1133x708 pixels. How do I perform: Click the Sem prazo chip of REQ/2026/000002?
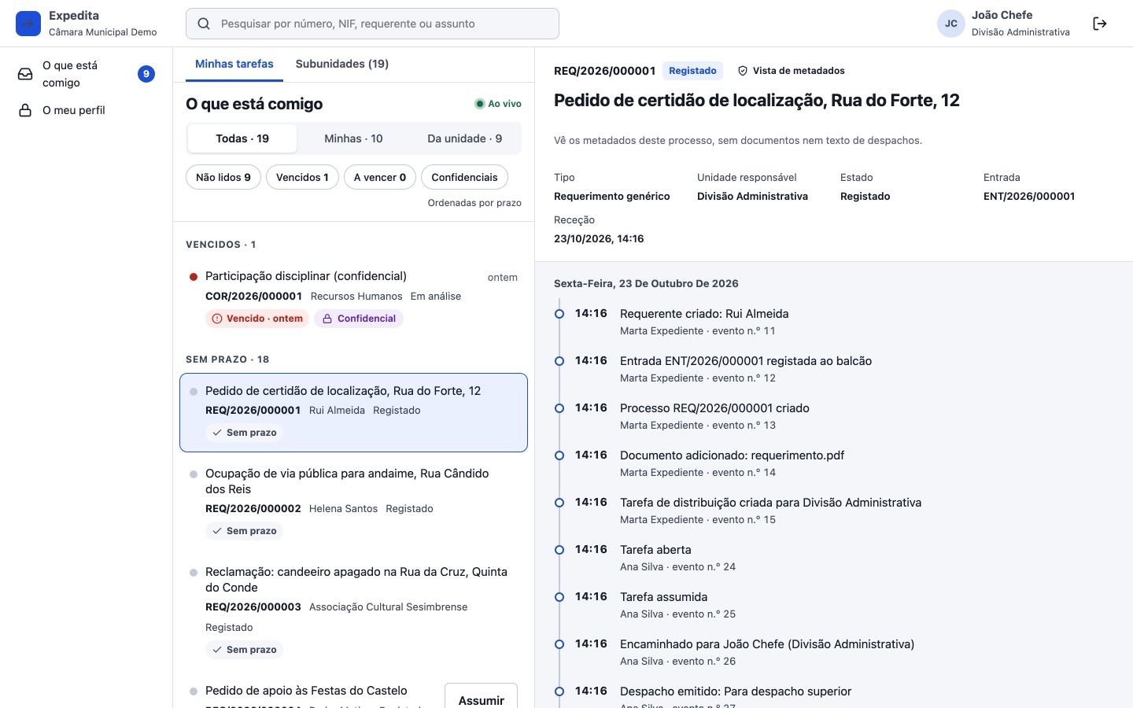pos(245,531)
